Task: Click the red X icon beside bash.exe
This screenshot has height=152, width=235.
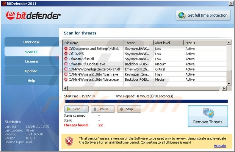Action: point(66,74)
